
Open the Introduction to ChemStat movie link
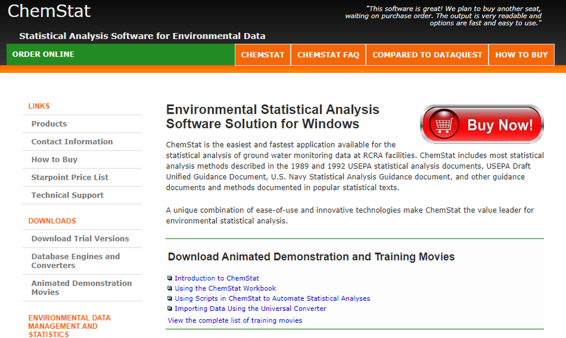pyautogui.click(x=217, y=278)
